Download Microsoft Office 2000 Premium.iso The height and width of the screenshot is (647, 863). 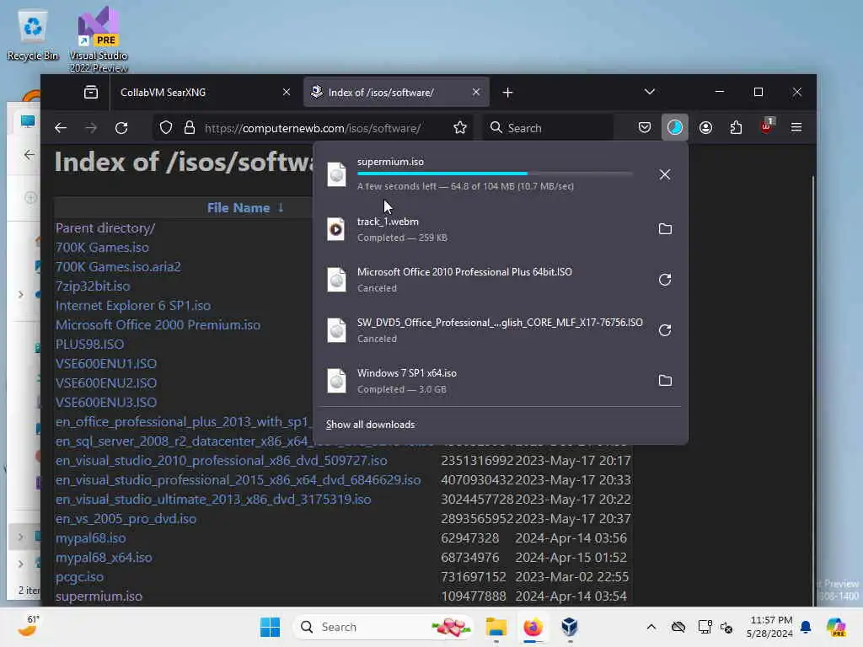[x=158, y=324]
